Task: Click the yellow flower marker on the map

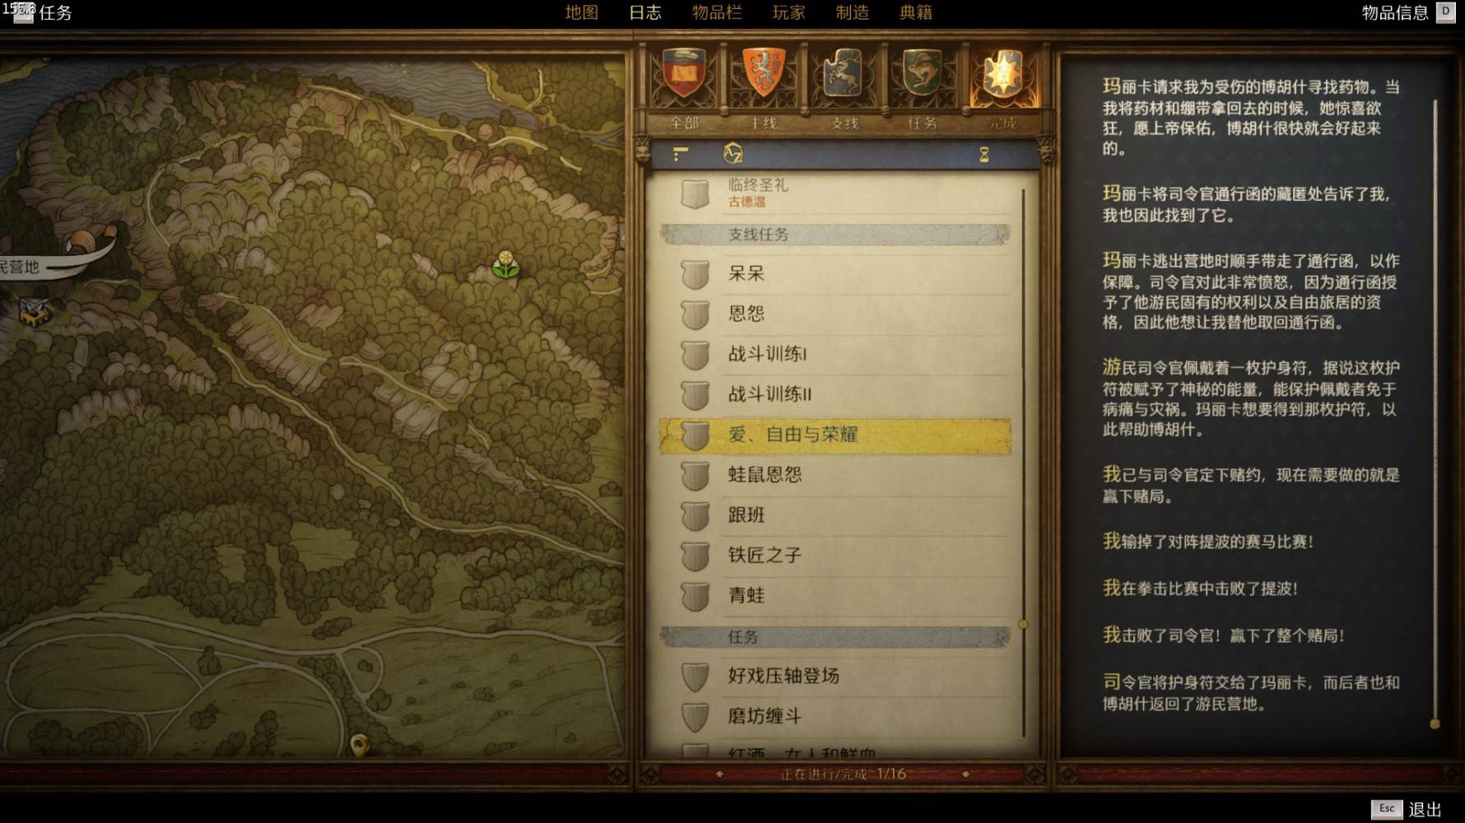Action: click(505, 265)
